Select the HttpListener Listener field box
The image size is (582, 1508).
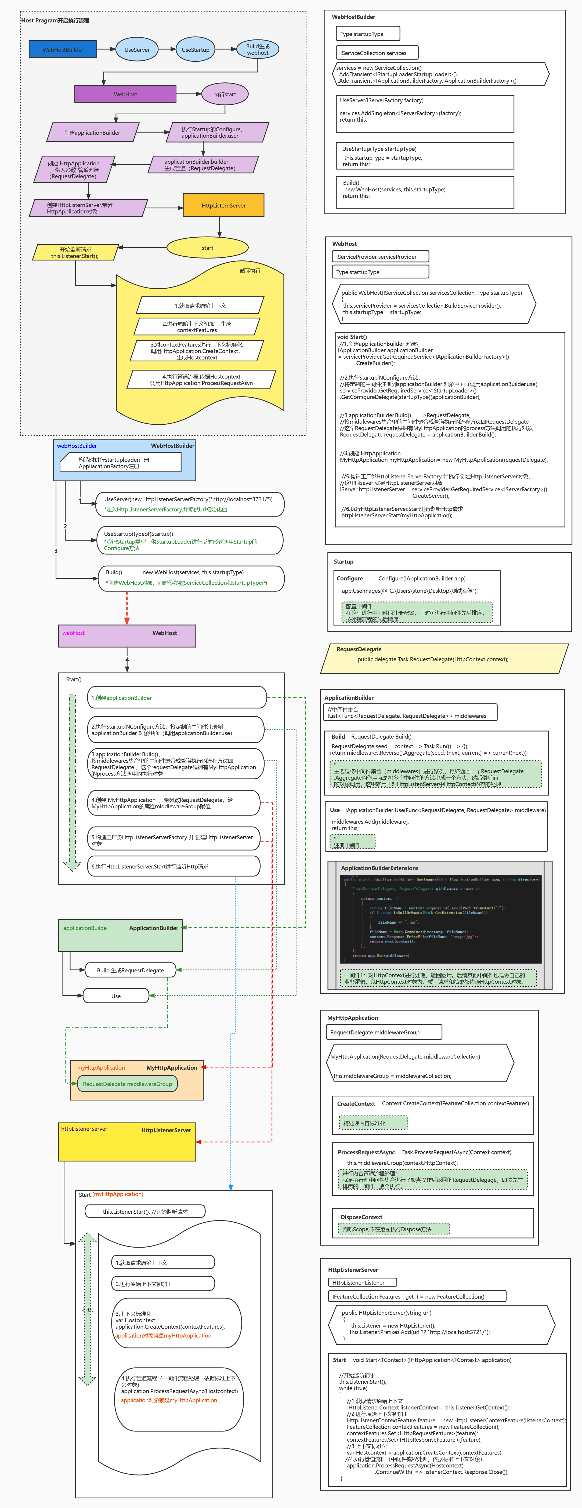click(362, 1282)
